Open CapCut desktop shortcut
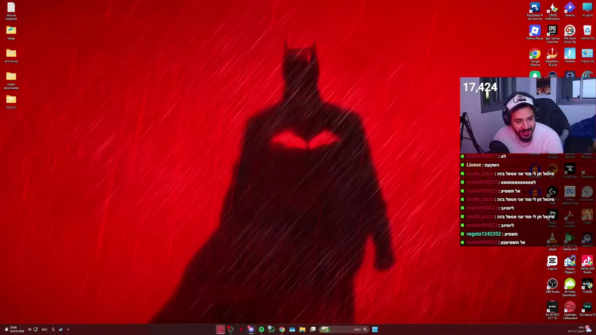Image resolution: width=596 pixels, height=335 pixels. point(552,263)
